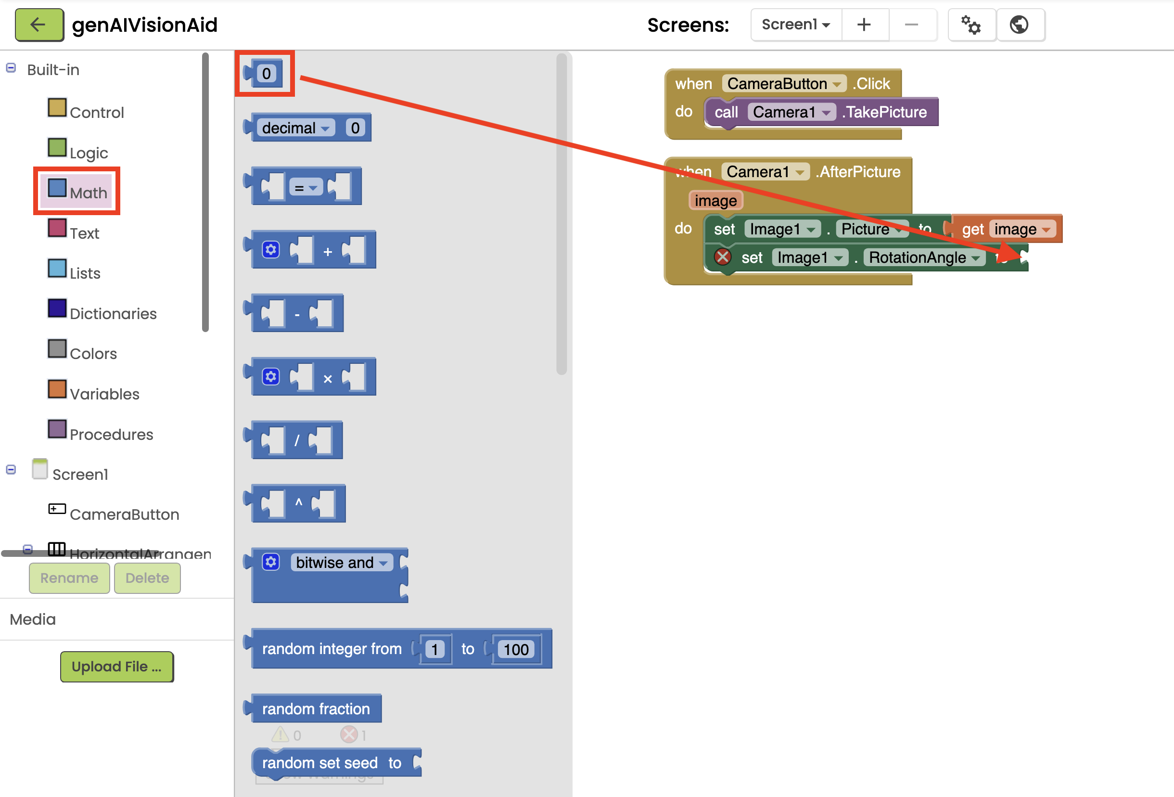Click the globe language icon

click(1020, 25)
